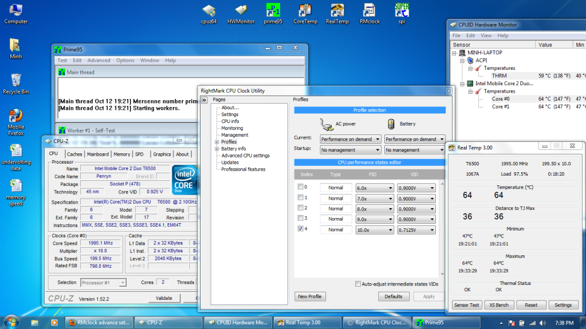Click the Battery icon in Profiles
This screenshot has width=586, height=329.
pos(391,124)
